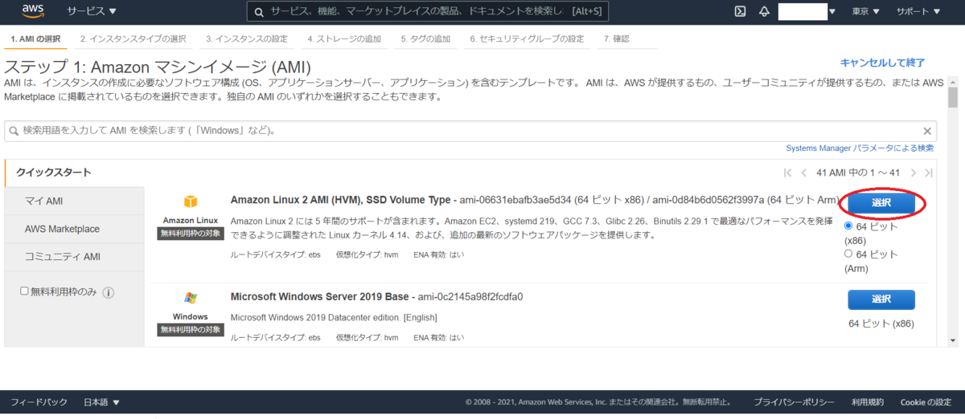Open 利用規約 footer link
The height and width of the screenshot is (419, 965).
coord(867,402)
